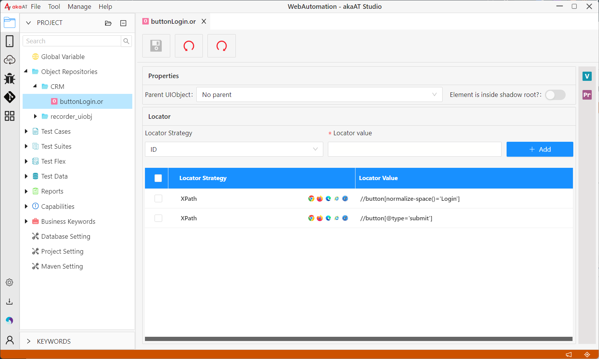Click the collapse-all icon in PROJECT header

pos(123,23)
